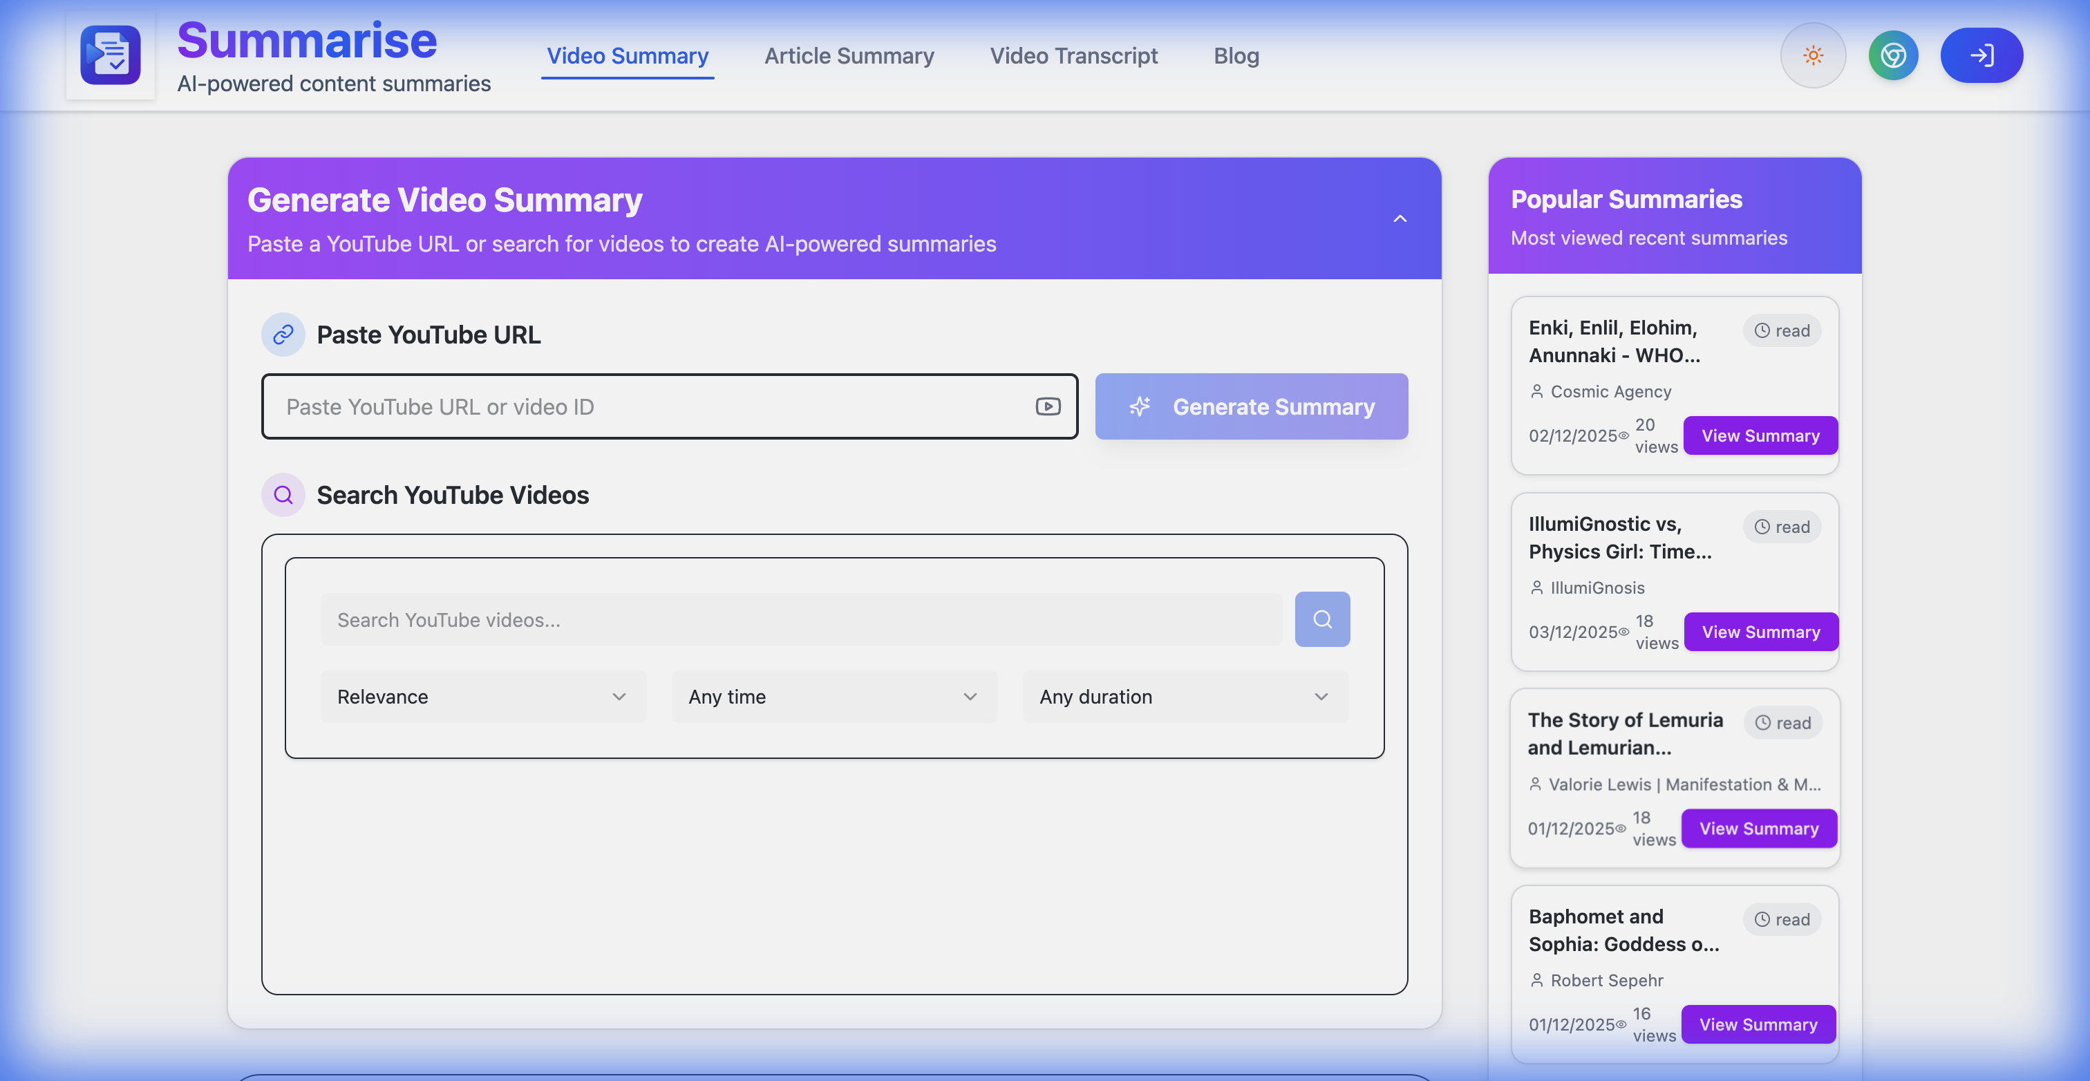This screenshot has width=2090, height=1081.
Task: Toggle the sun light/dark theme button
Action: click(x=1813, y=55)
